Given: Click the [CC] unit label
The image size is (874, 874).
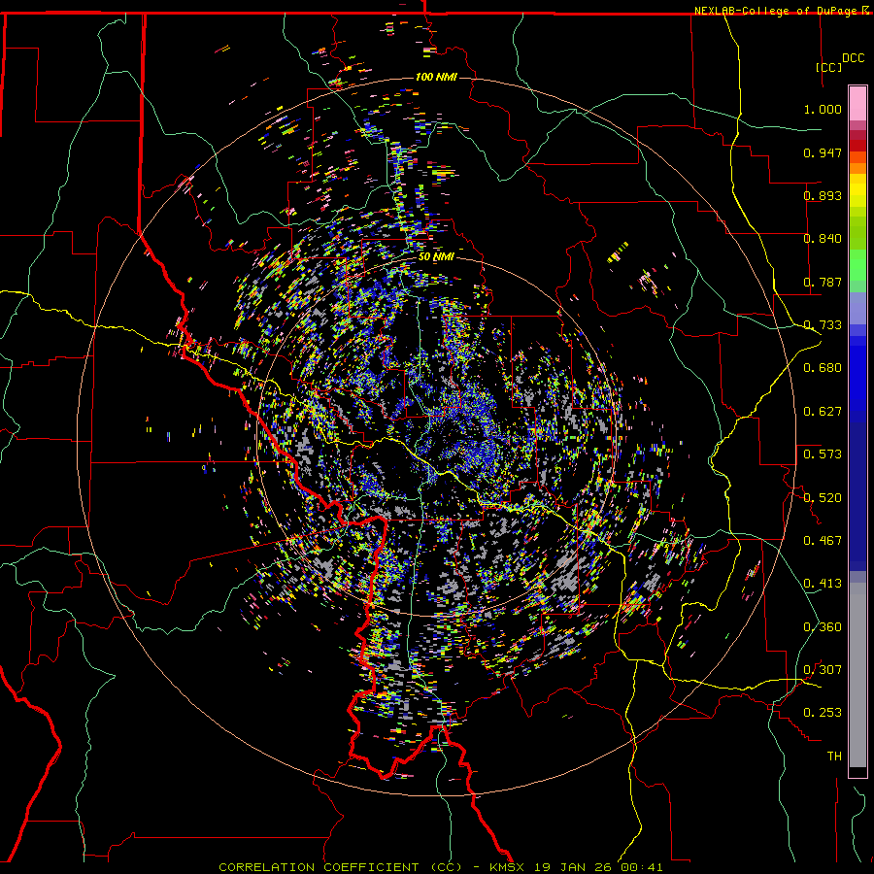Looking at the screenshot, I should click(x=829, y=67).
